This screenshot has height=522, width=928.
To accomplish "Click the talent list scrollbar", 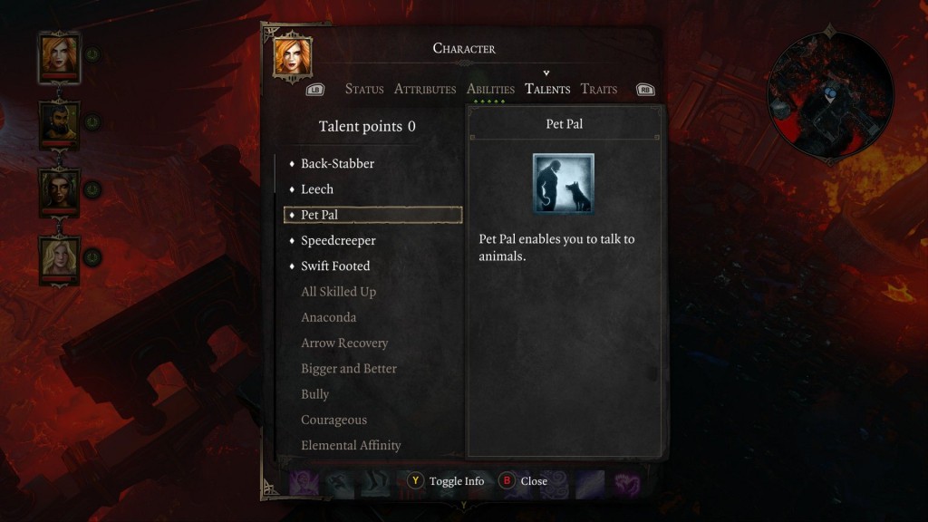I will [x=275, y=173].
